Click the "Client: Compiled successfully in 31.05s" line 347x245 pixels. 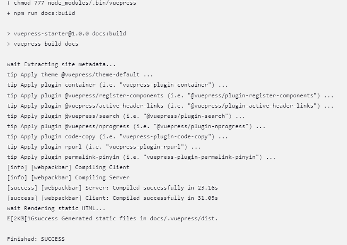click(x=112, y=198)
